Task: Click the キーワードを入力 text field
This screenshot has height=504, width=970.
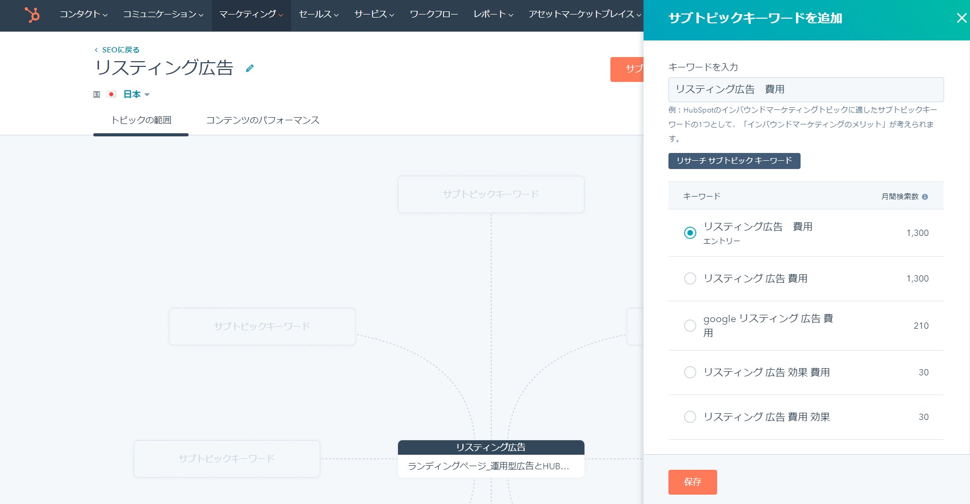Action: tap(806, 90)
